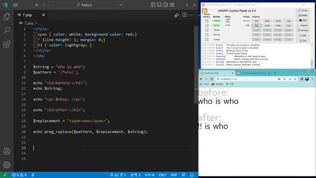Viewport: 316px width, 178px height.
Task: Open Chrome three-dot menu
Action: pyautogui.click(x=312, y=79)
